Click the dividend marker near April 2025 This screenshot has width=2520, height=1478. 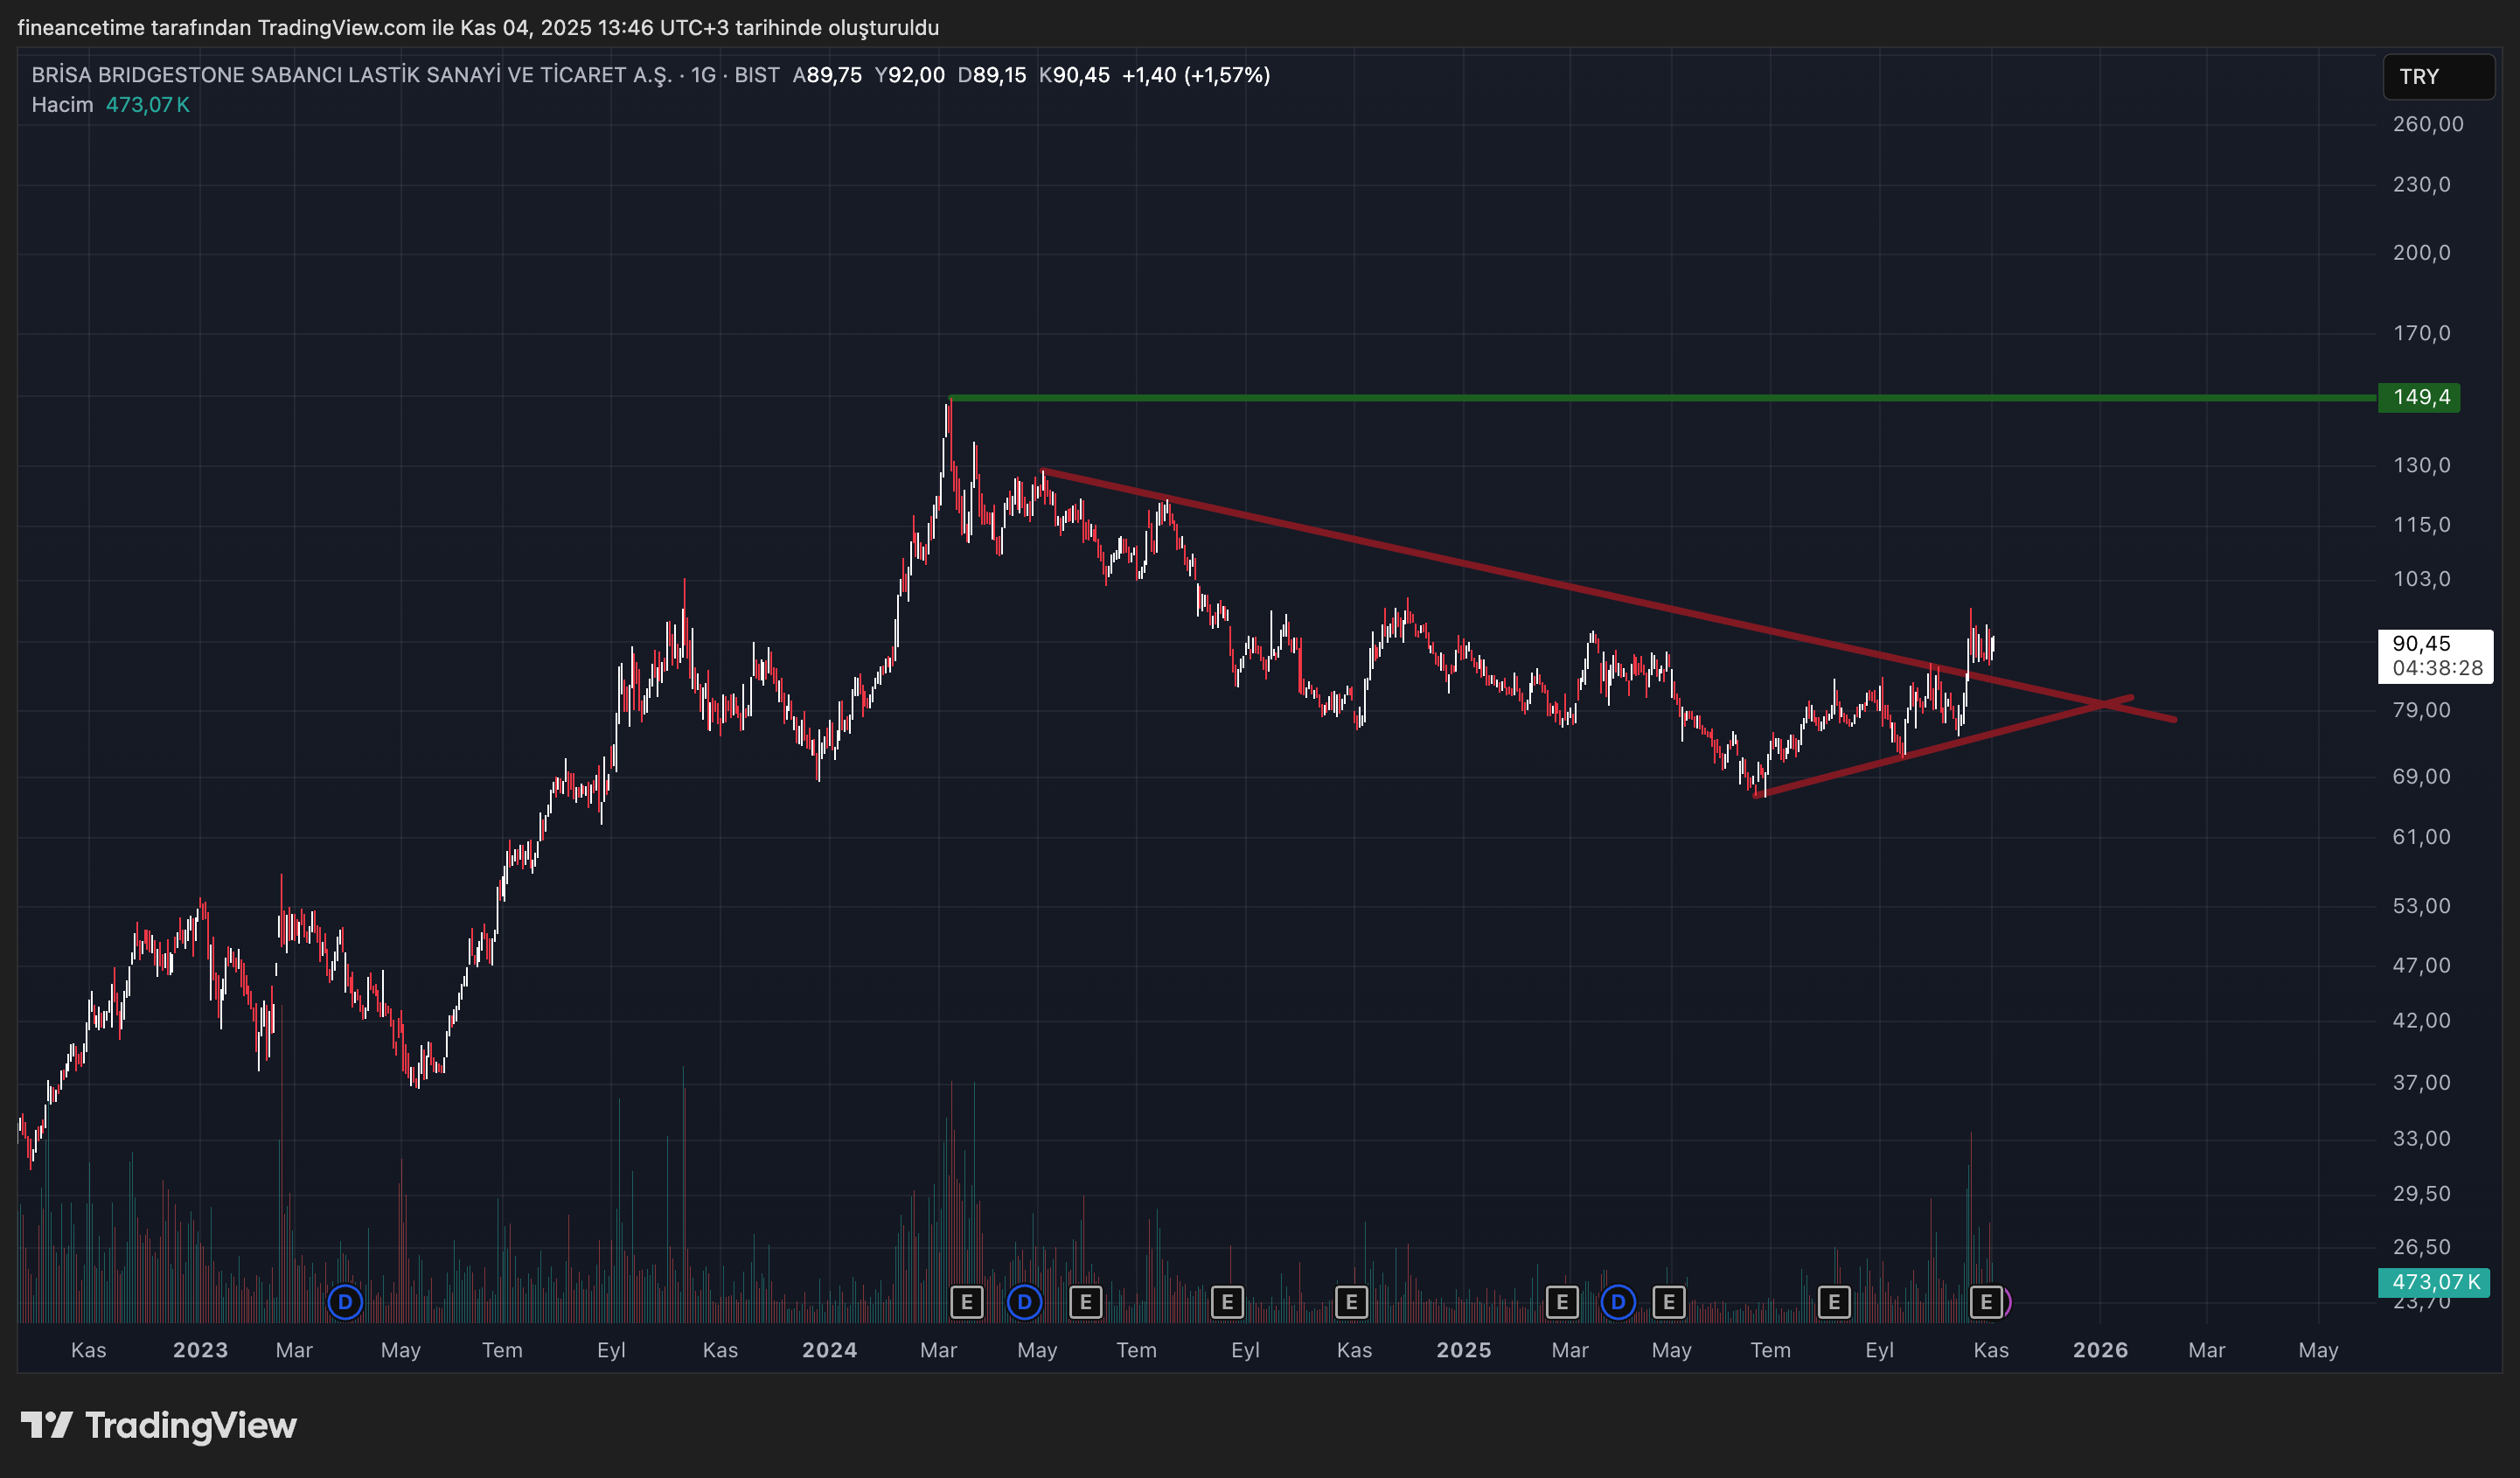pyautogui.click(x=1618, y=1302)
